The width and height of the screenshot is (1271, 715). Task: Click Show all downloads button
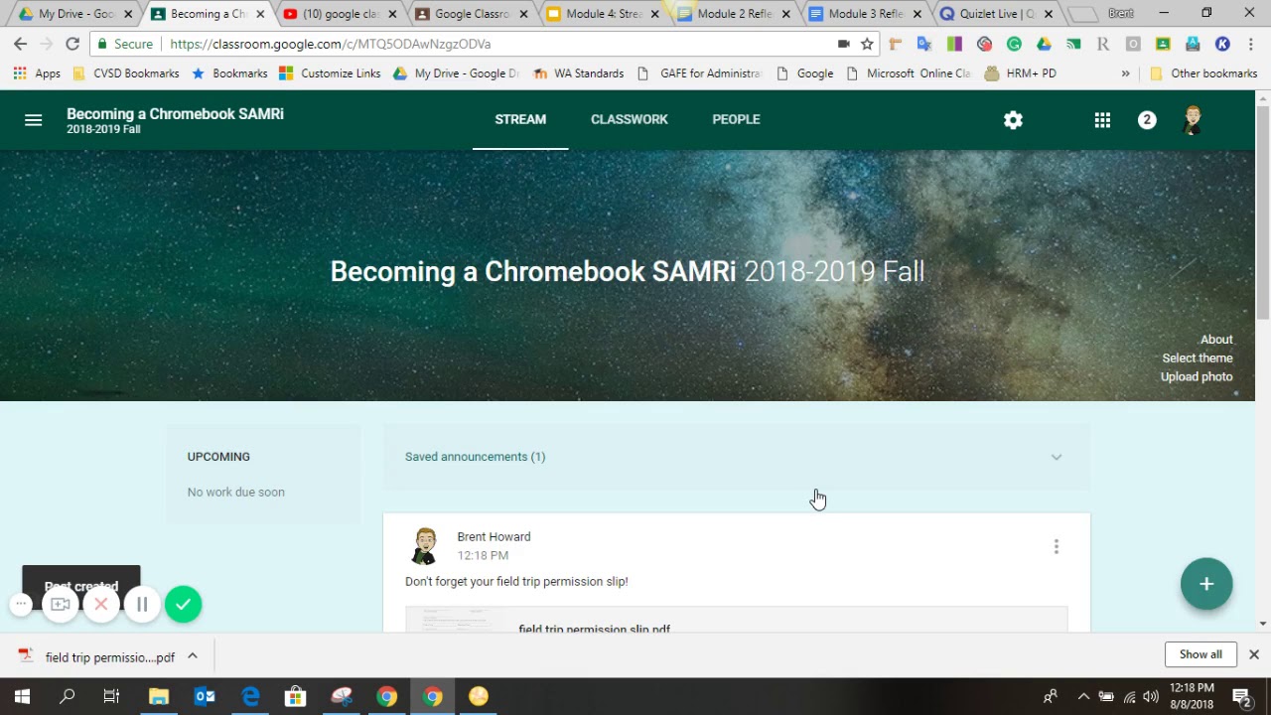click(1200, 654)
